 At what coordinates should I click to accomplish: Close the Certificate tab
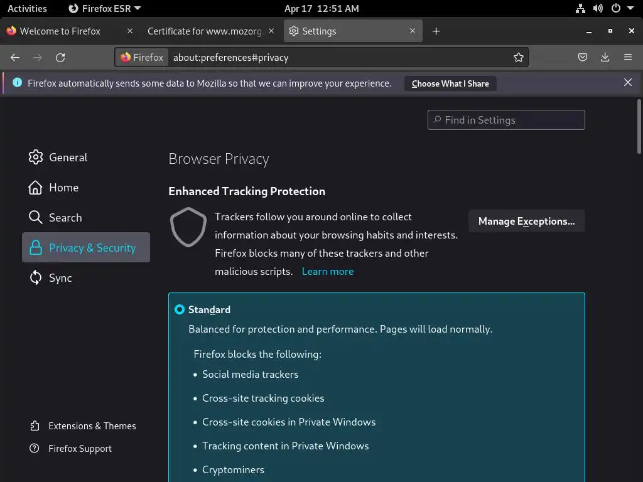(x=271, y=31)
